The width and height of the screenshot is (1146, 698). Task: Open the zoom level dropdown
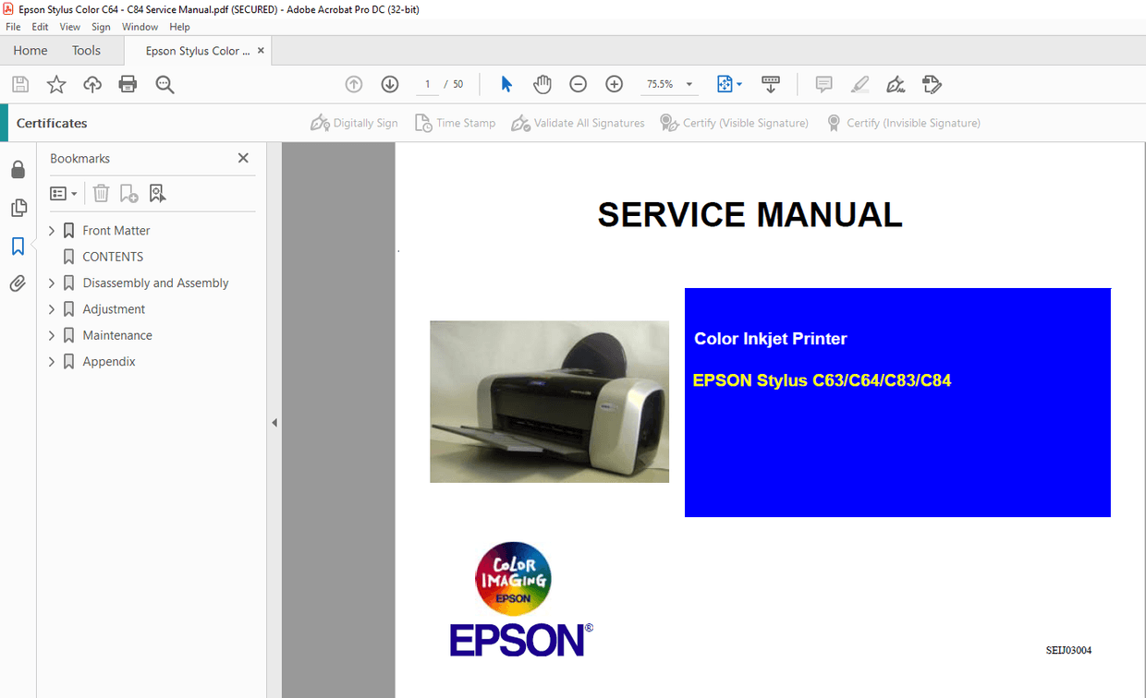689,83
